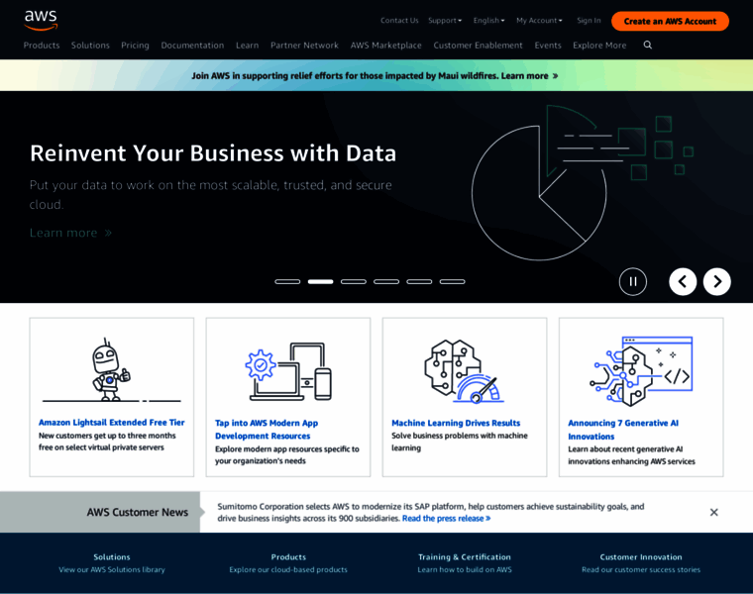Click the AWS Customer News label
The width and height of the screenshot is (753, 594).
(138, 513)
